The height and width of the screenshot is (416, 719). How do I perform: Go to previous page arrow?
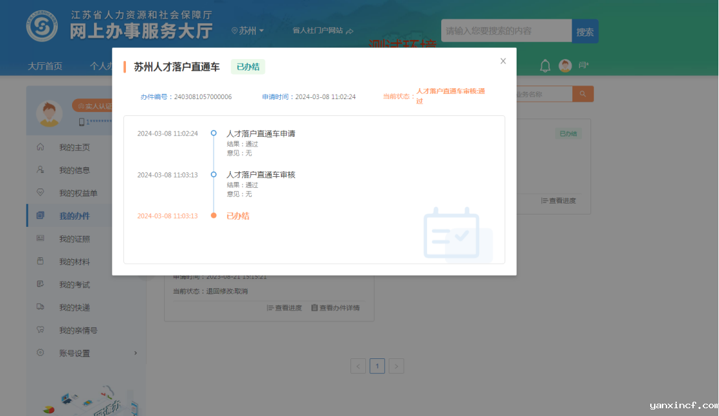358,366
